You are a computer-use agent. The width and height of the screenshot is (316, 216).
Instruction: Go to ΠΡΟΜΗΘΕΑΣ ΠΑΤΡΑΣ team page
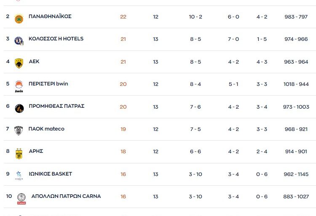pos(56,106)
